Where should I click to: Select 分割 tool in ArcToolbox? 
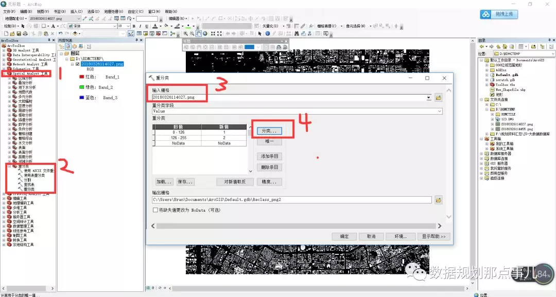click(27, 180)
